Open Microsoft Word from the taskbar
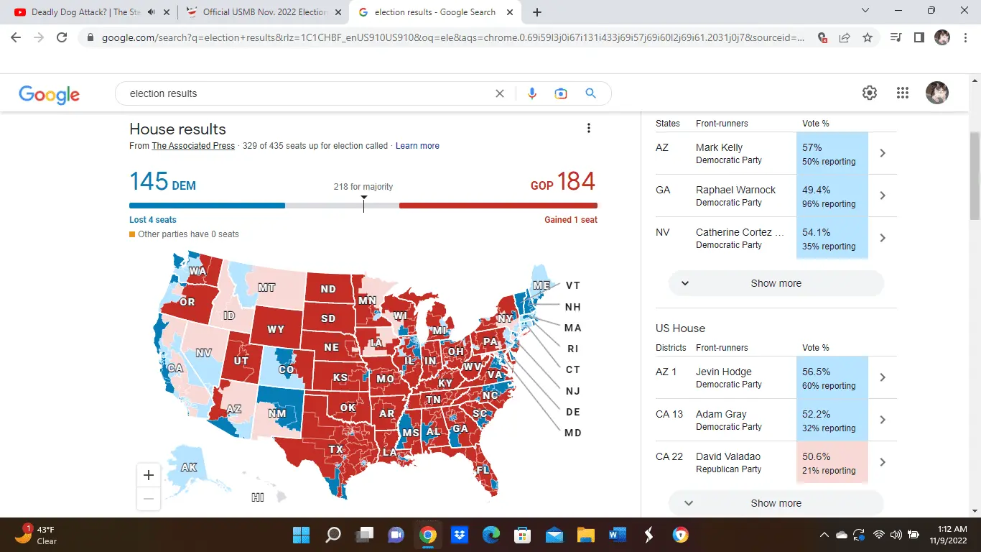981x552 pixels. click(618, 535)
